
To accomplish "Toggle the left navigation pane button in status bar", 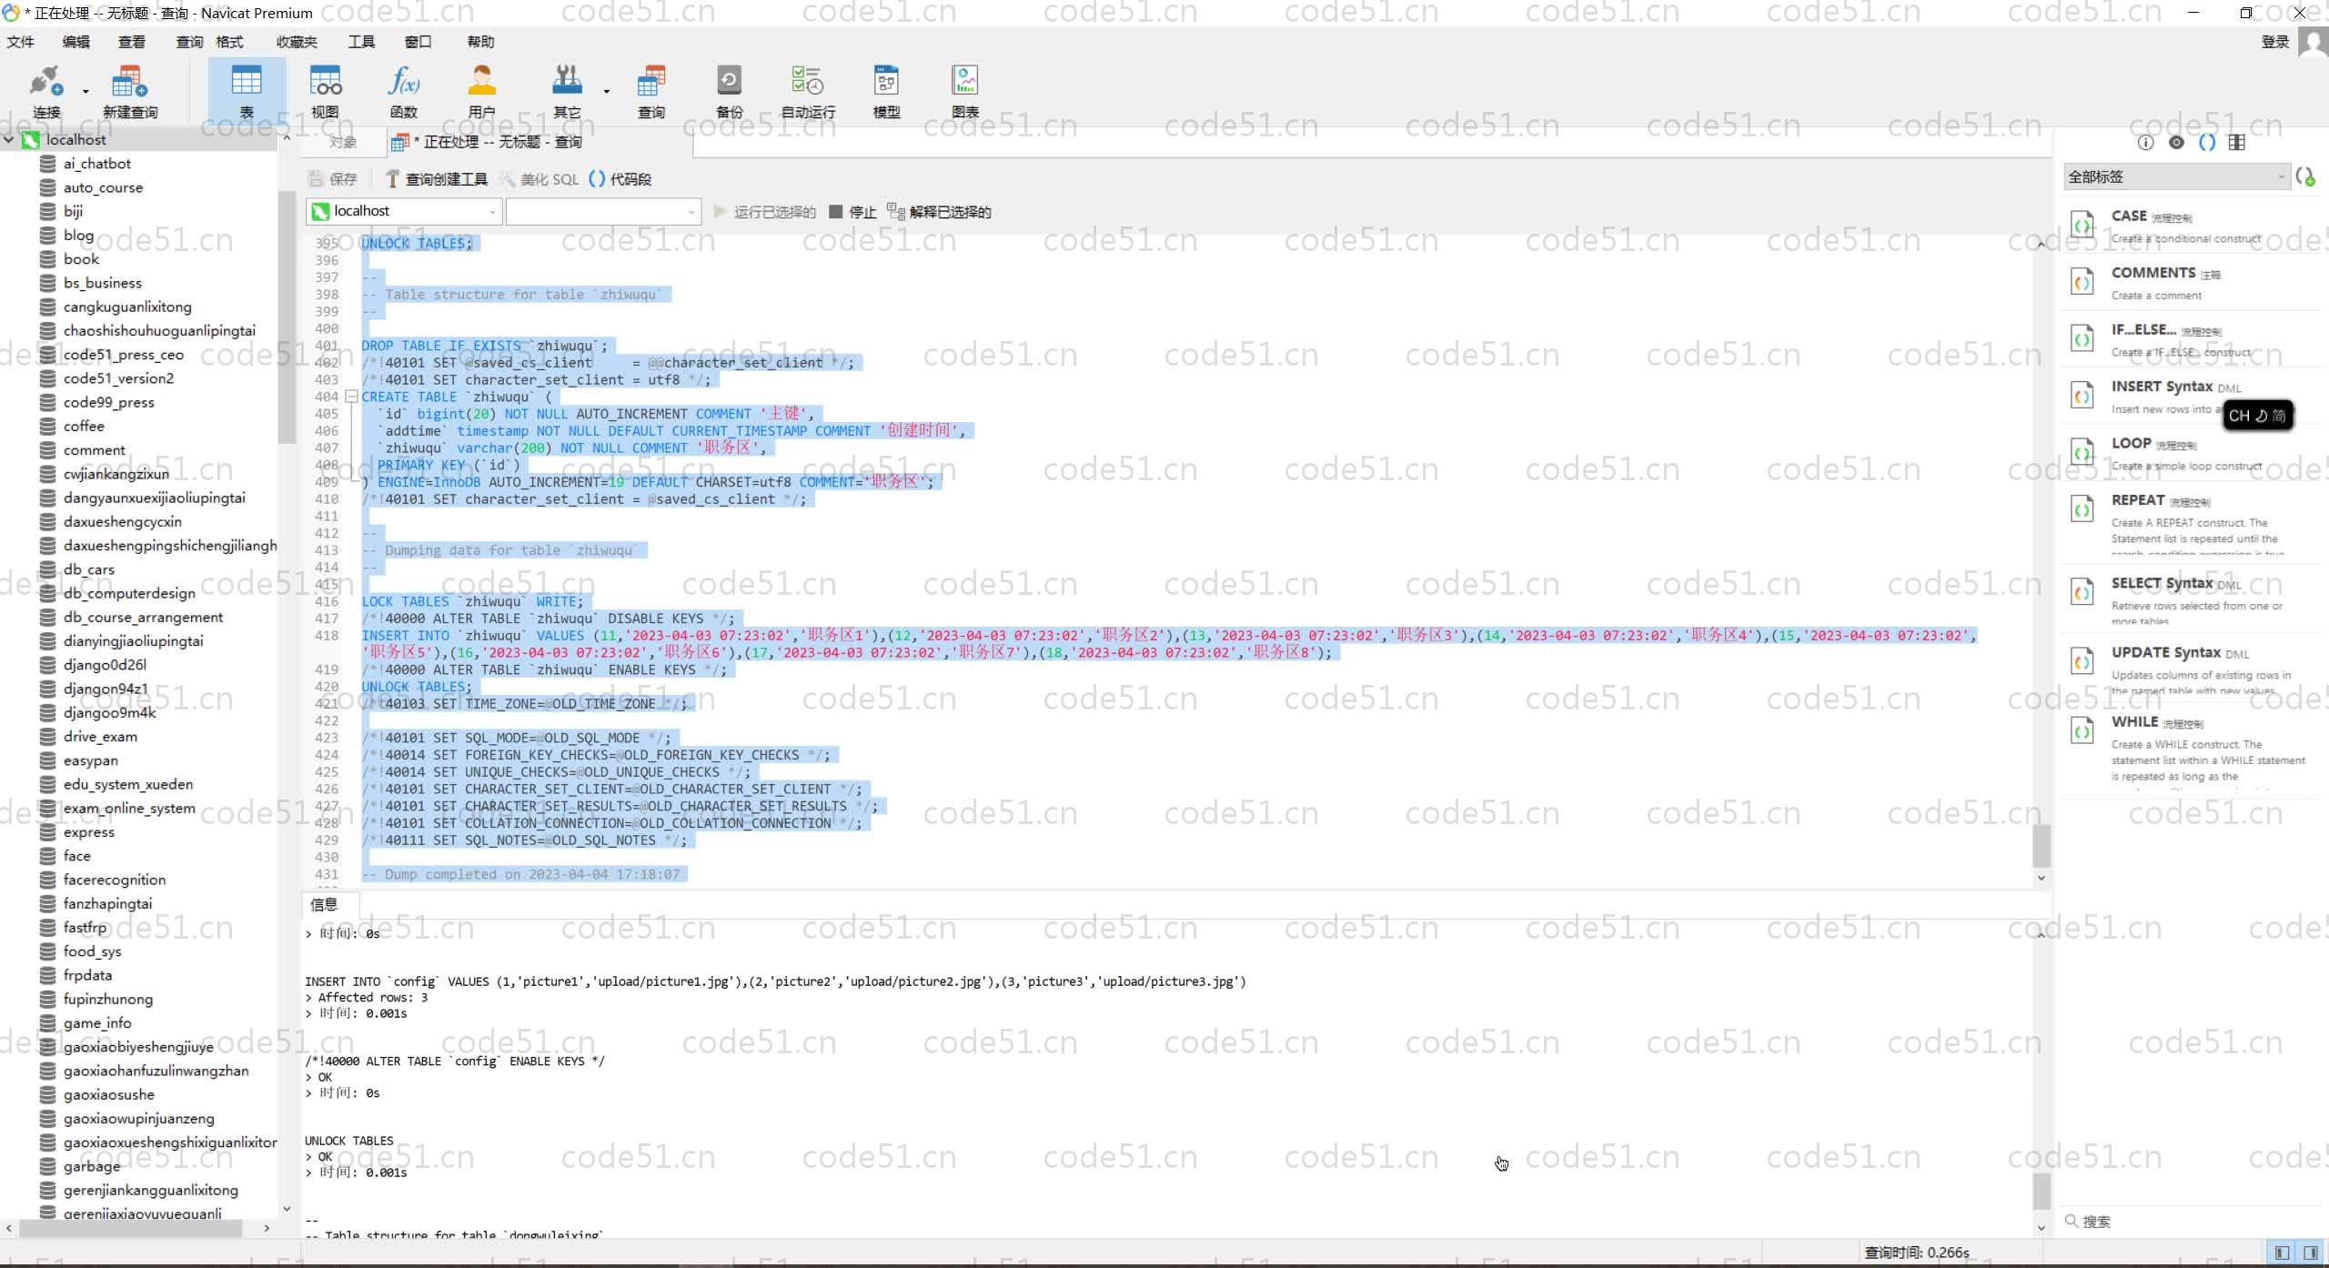I will pyautogui.click(x=2282, y=1253).
